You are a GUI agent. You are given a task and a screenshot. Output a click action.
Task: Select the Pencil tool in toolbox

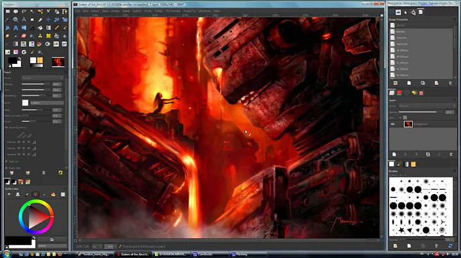[x=57, y=28]
